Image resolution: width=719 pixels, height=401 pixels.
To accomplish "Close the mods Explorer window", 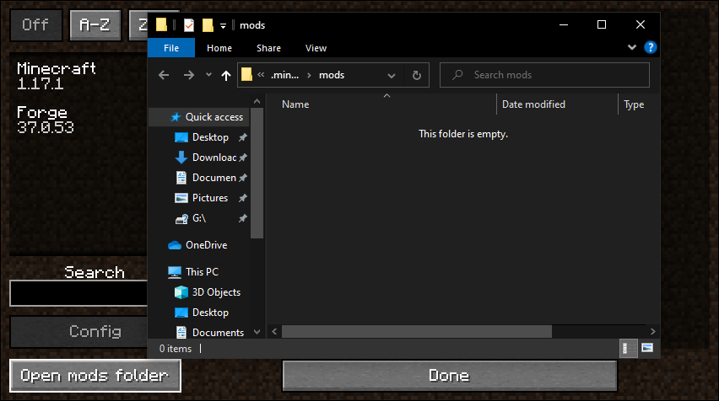I will 641,24.
